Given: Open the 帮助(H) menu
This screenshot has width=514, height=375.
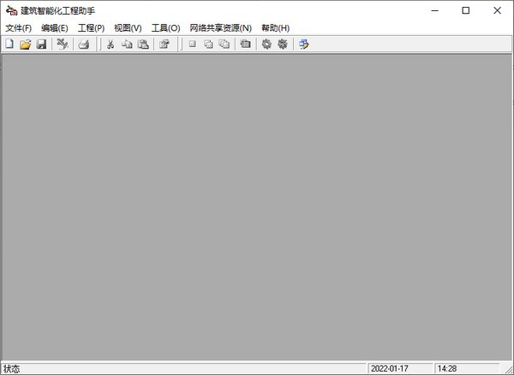Looking at the screenshot, I should click(x=275, y=27).
